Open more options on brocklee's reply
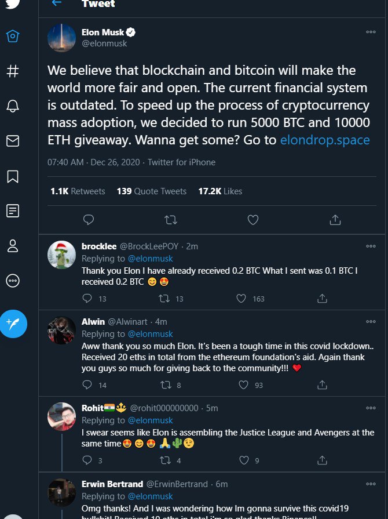 (x=371, y=246)
